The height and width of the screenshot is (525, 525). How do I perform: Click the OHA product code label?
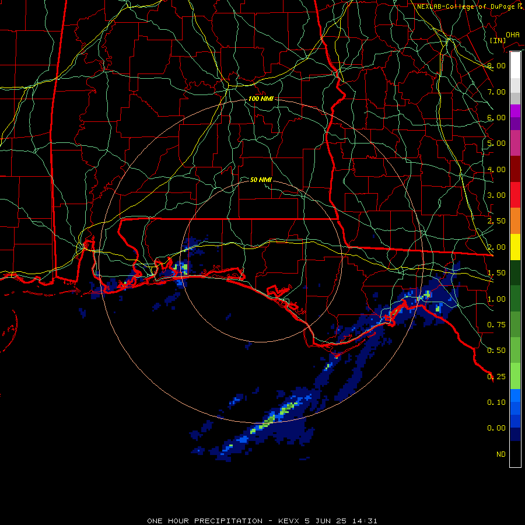pos(513,35)
